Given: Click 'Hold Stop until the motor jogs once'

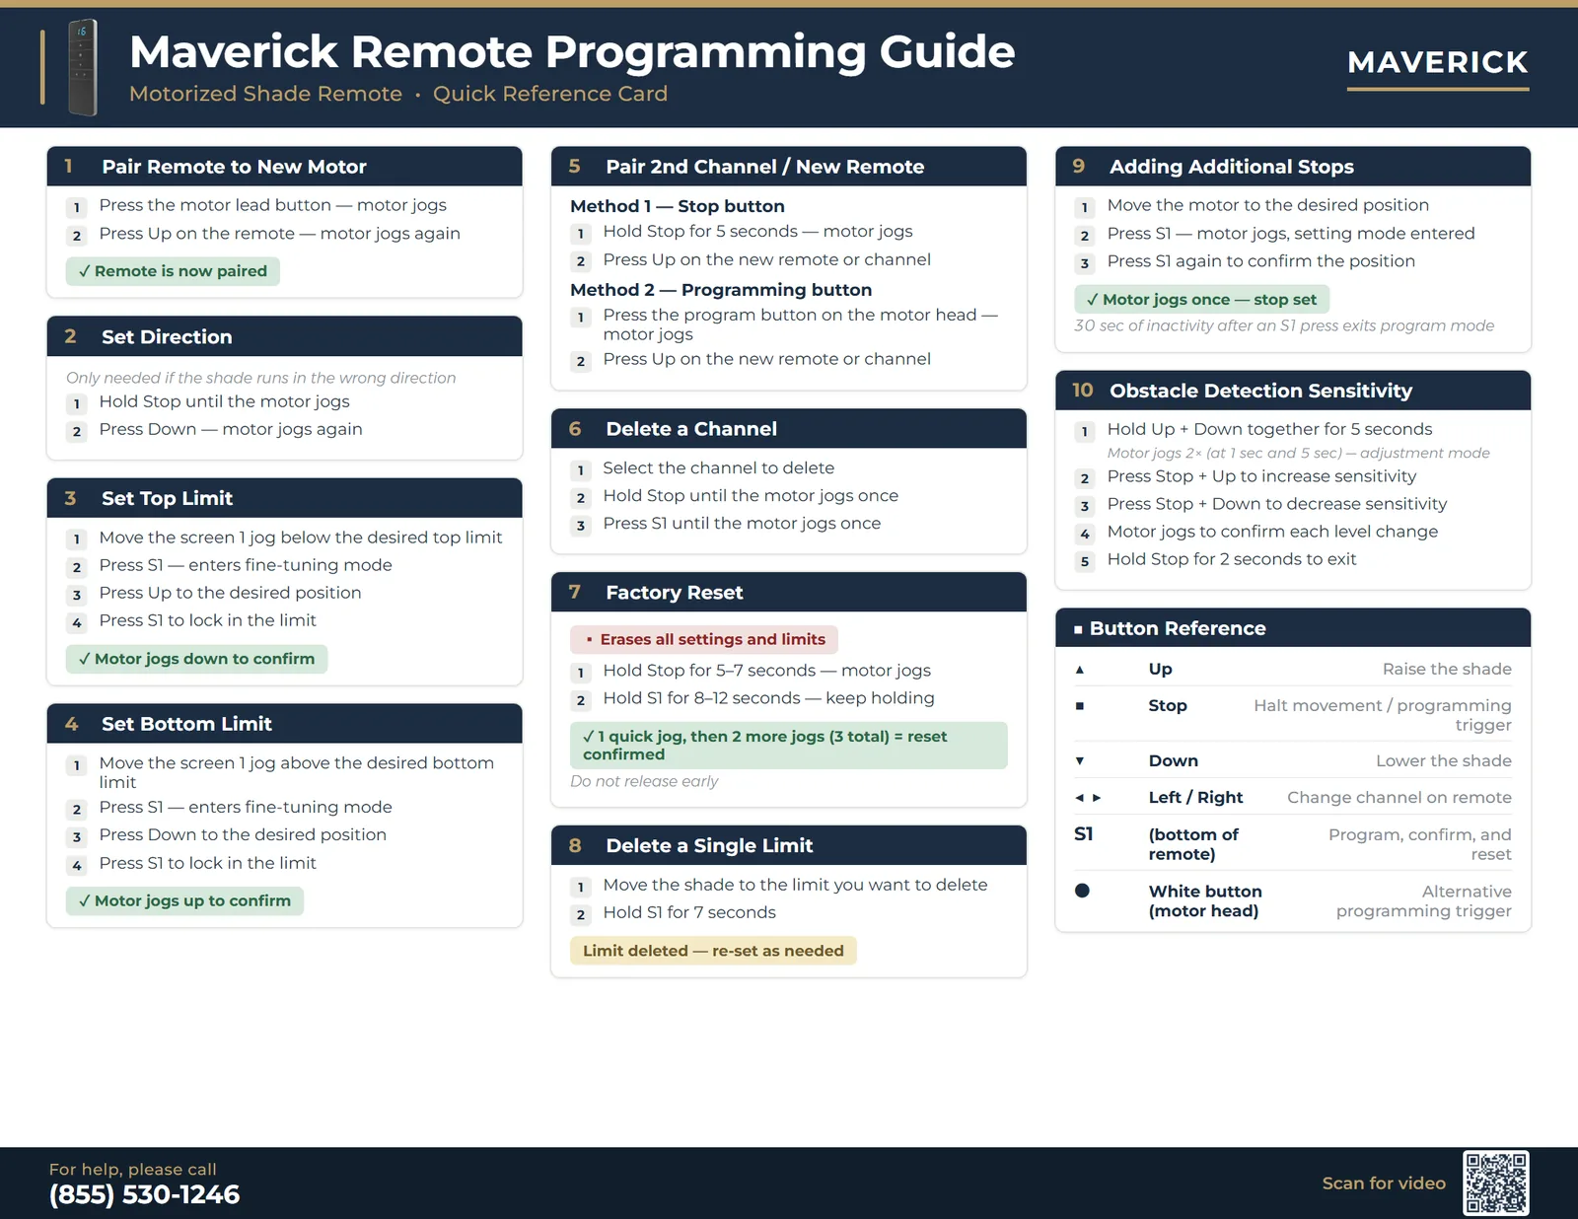Looking at the screenshot, I should (751, 496).
